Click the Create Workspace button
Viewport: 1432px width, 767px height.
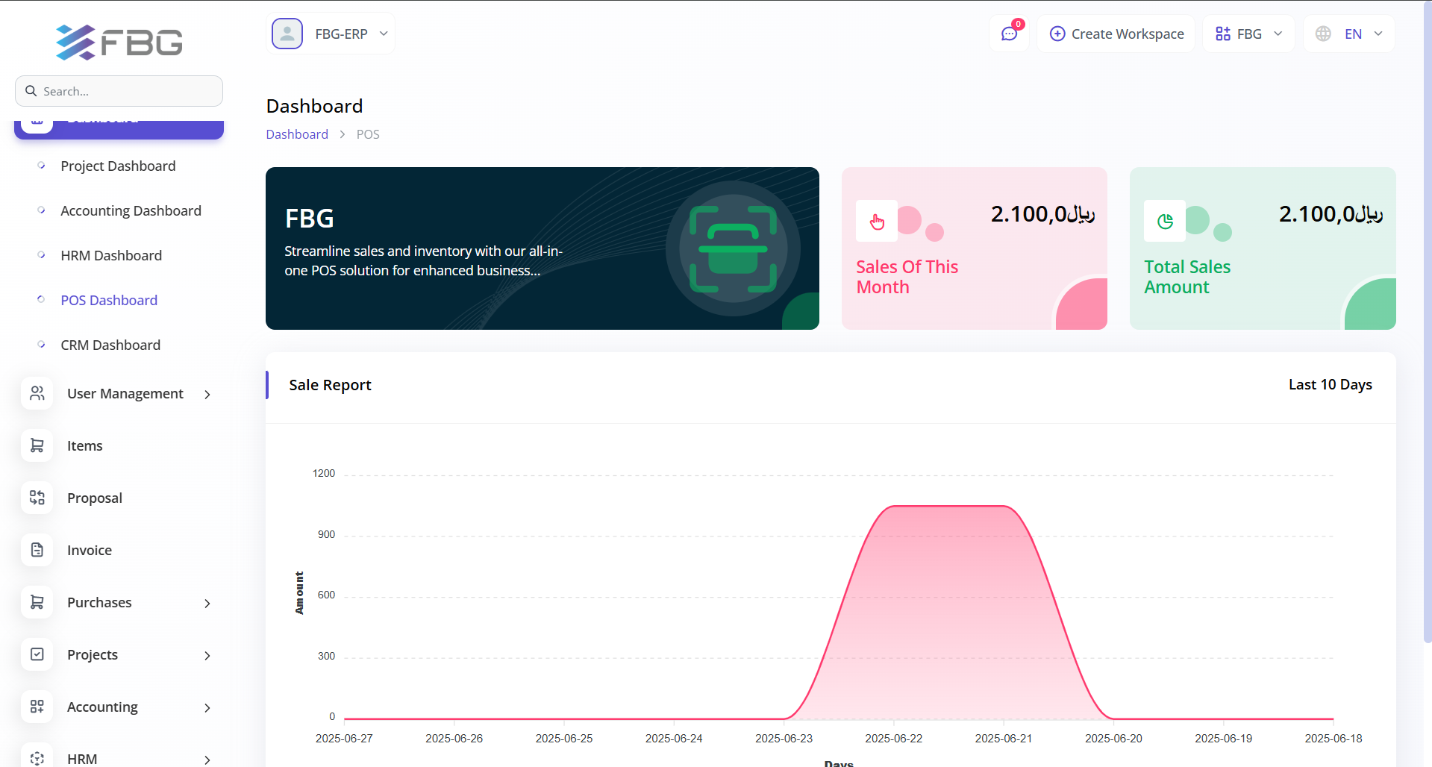coord(1116,34)
